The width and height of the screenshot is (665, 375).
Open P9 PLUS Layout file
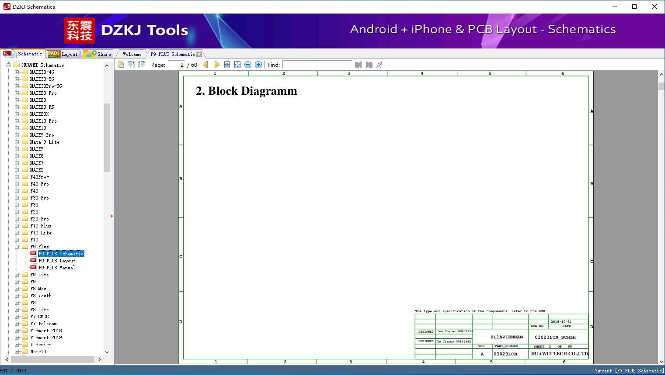pyautogui.click(x=57, y=261)
